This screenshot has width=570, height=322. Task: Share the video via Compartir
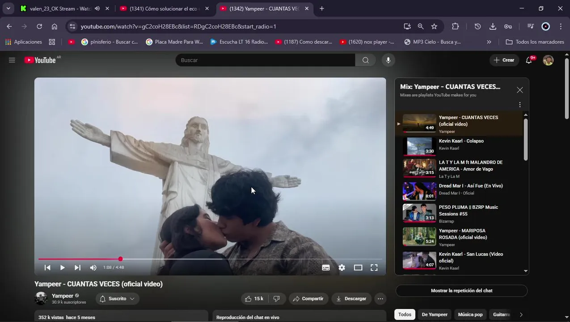(308, 299)
